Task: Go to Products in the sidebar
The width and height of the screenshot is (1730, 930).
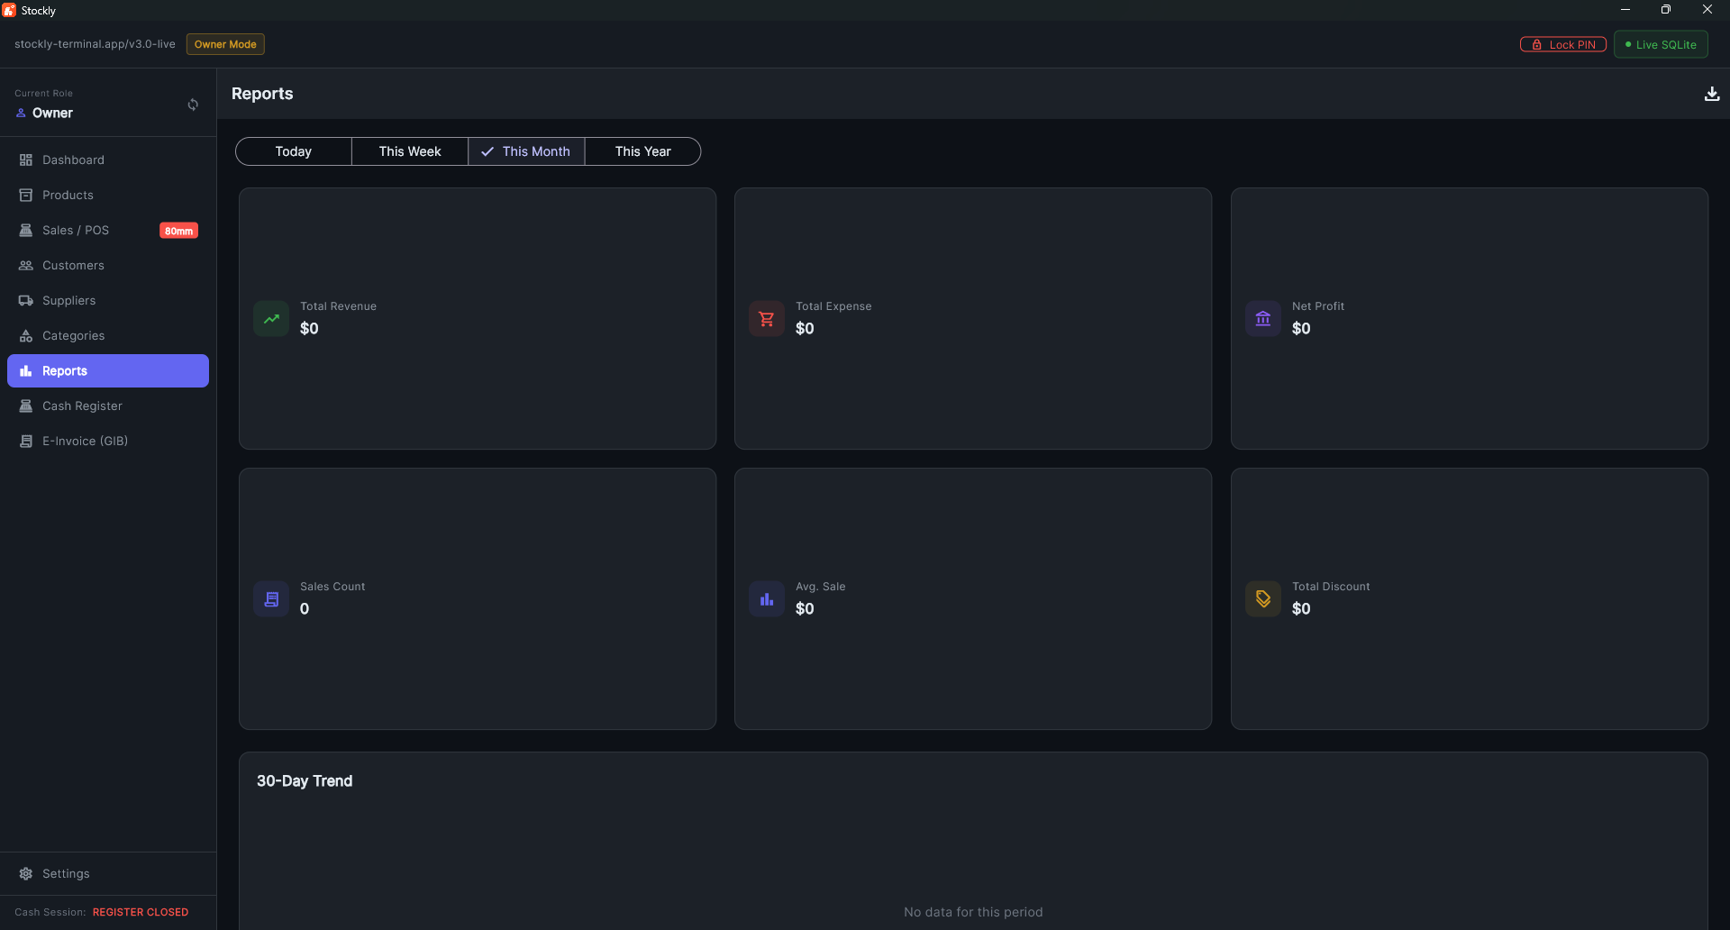Action: coord(108,195)
